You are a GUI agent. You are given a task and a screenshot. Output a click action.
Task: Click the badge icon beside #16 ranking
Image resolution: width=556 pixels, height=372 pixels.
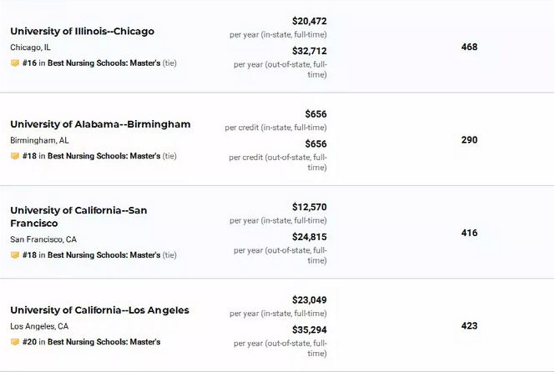(x=15, y=63)
